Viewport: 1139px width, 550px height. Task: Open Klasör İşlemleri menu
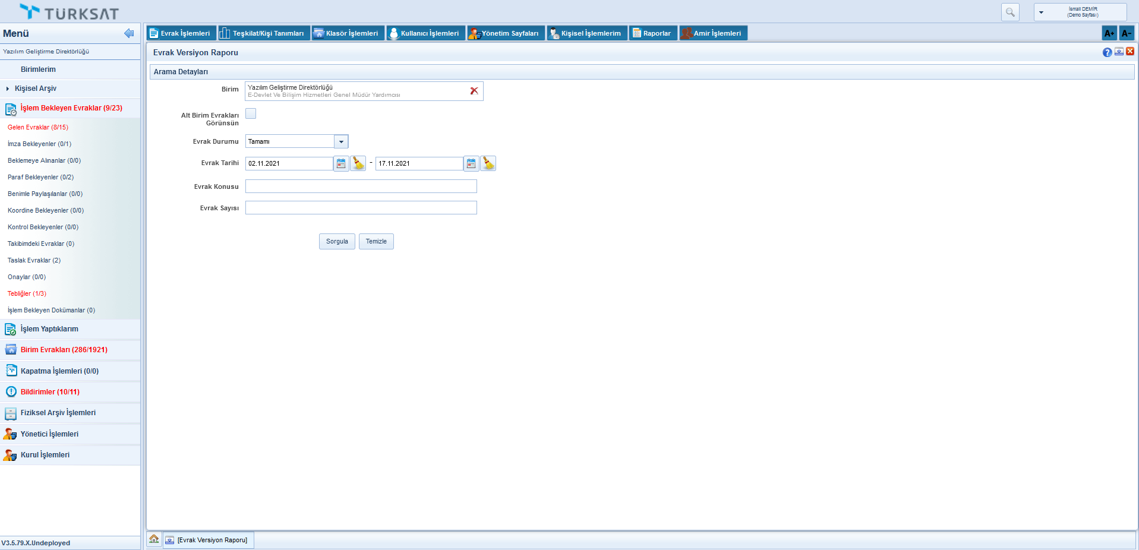(x=348, y=33)
